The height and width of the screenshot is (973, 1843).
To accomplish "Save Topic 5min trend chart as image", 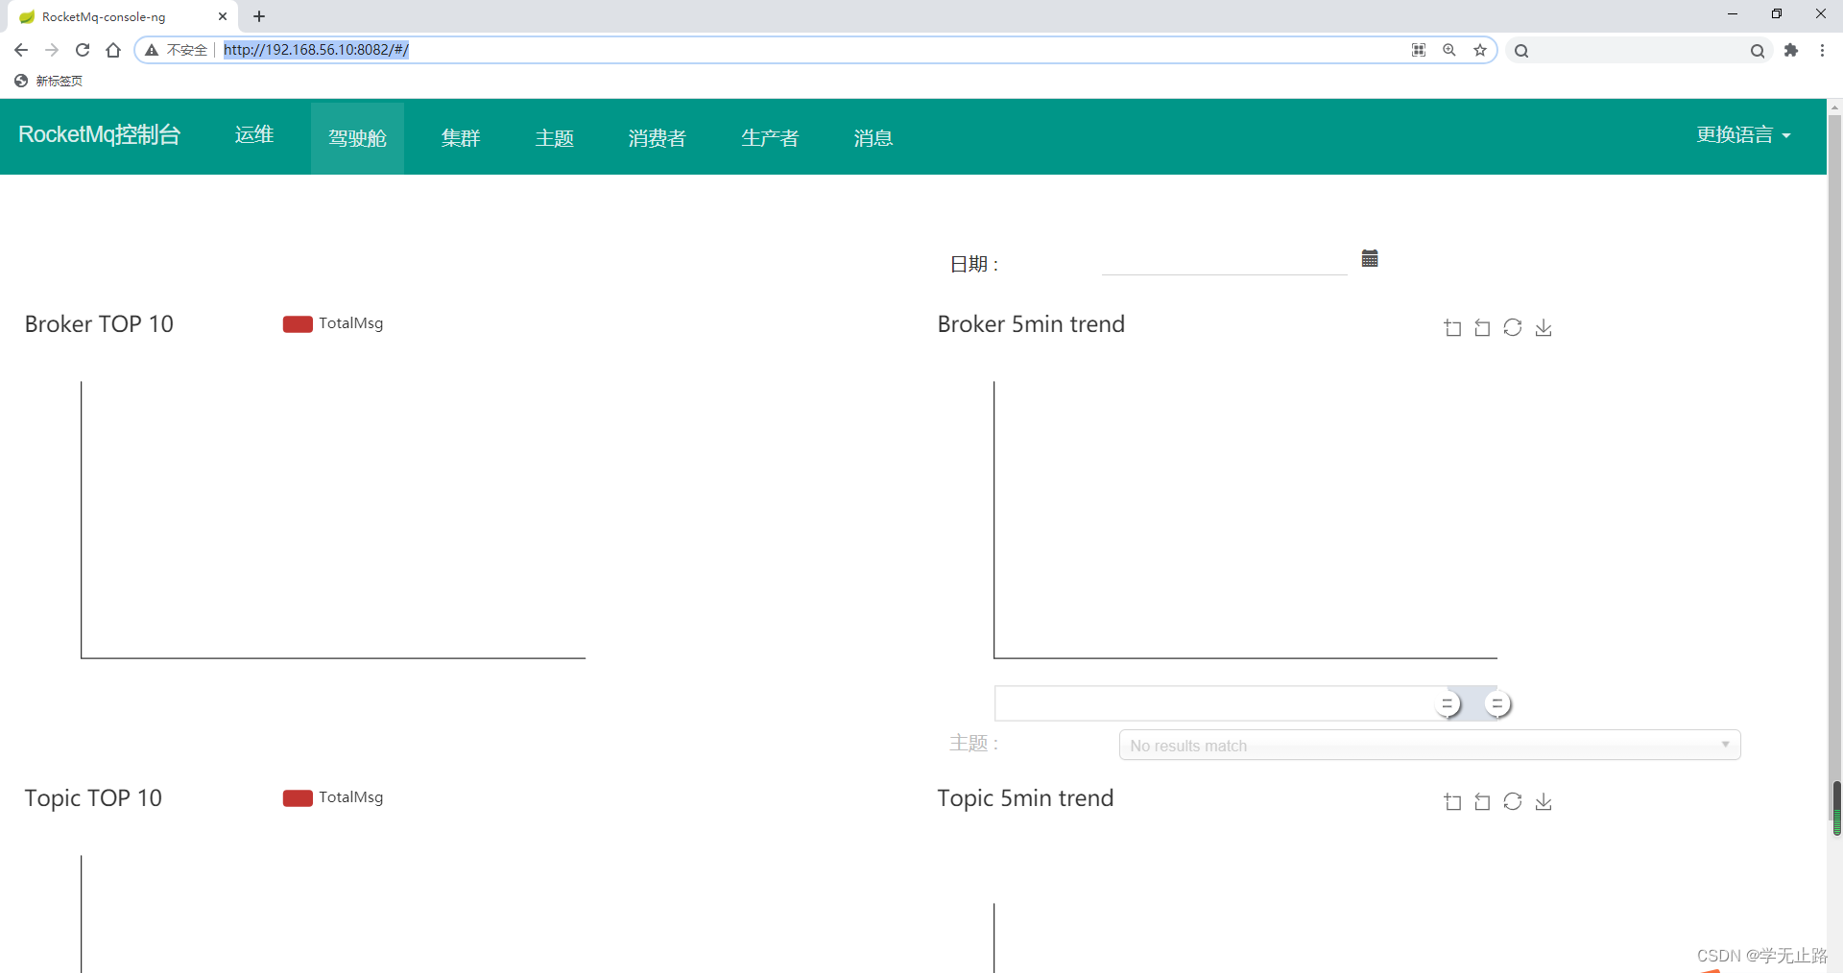I will click(x=1544, y=802).
